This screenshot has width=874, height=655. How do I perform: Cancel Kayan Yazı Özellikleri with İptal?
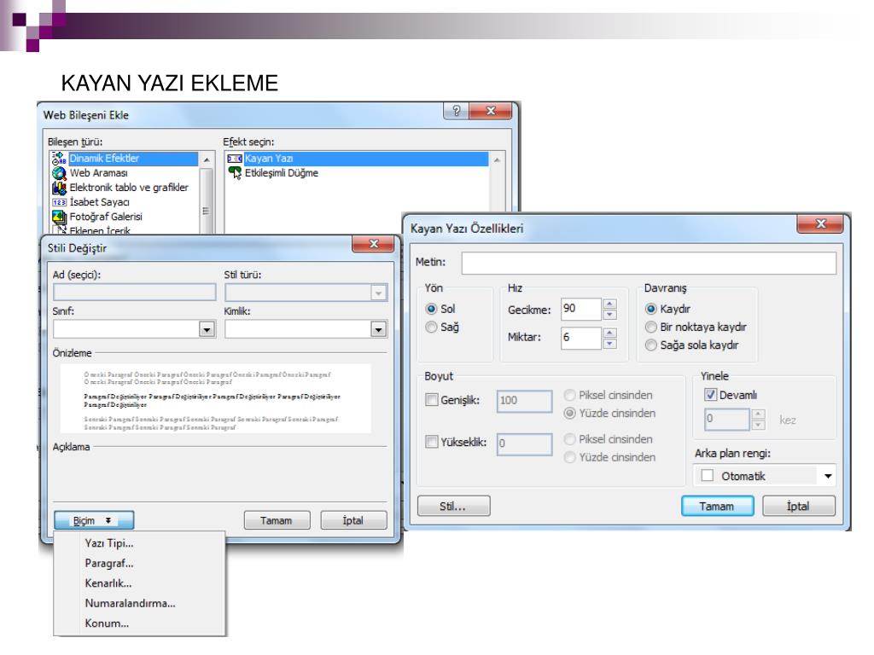click(799, 507)
